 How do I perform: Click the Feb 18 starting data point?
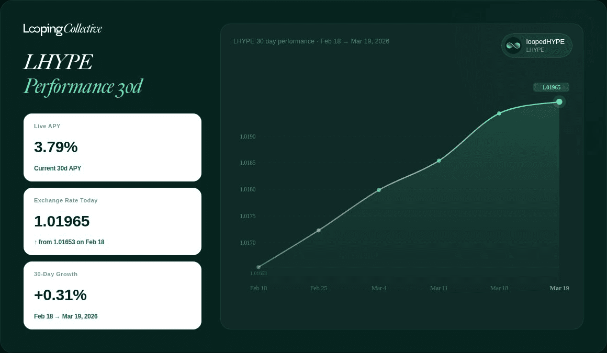click(258, 267)
